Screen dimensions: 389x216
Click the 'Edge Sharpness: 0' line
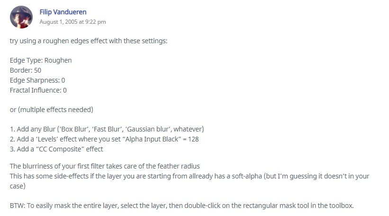tap(37, 80)
